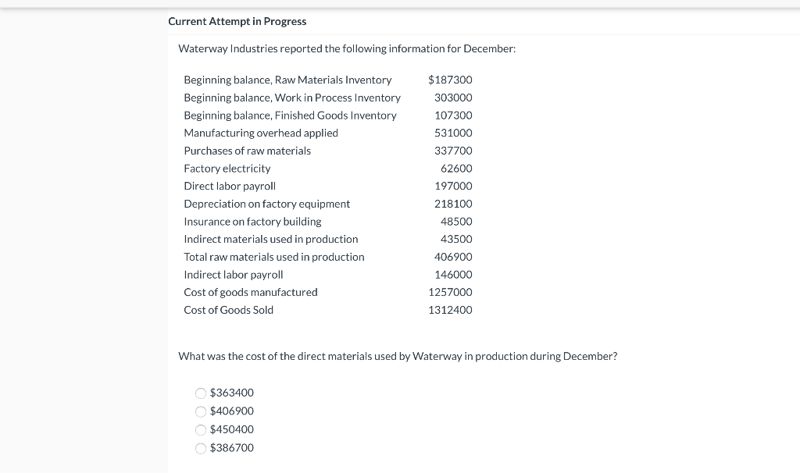Click the Total raw materials used value 406900
The width and height of the screenshot is (800, 473).
pos(453,256)
